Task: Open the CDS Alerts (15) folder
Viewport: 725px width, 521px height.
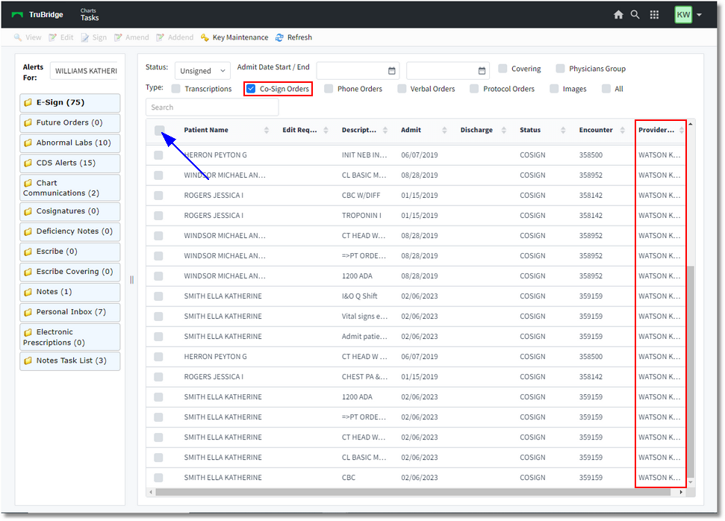Action: tap(70, 163)
